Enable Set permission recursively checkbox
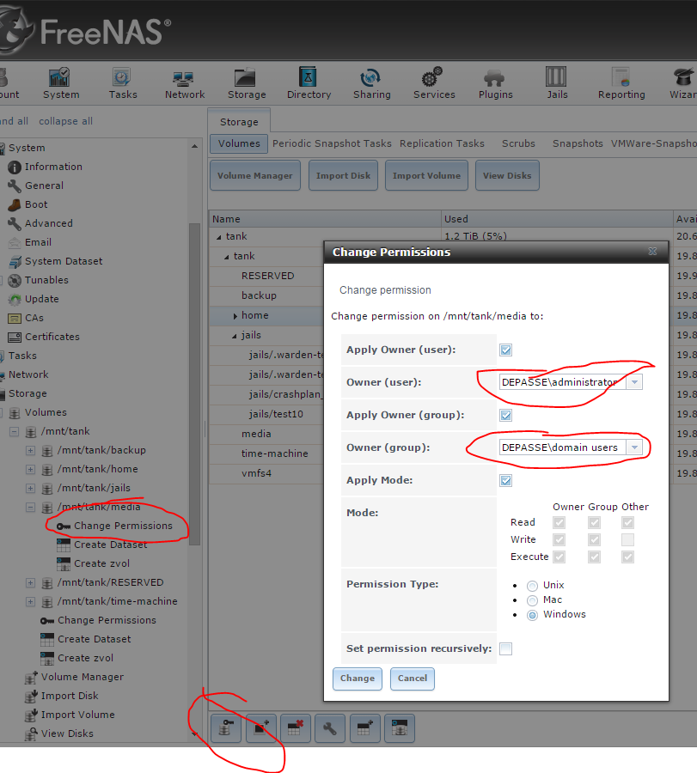 pos(505,648)
